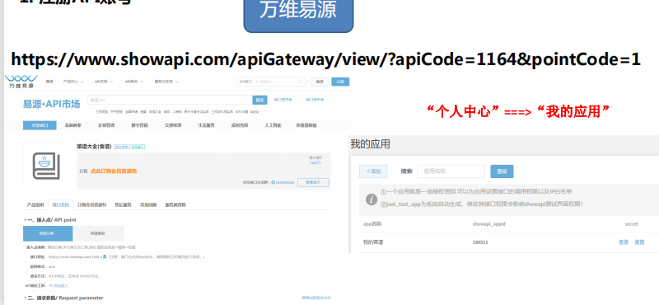The width and height of the screenshot is (659, 305).
Task: Select the 交通地理 category tab
Action: (173, 125)
